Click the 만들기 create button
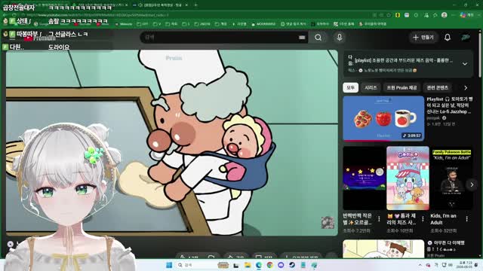The width and height of the screenshot is (483, 271). pos(423,38)
